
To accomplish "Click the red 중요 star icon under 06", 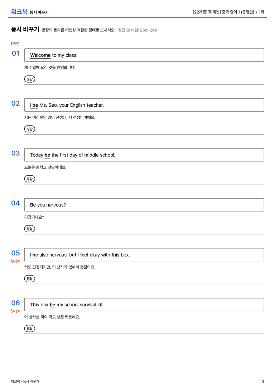I will coord(15,311).
